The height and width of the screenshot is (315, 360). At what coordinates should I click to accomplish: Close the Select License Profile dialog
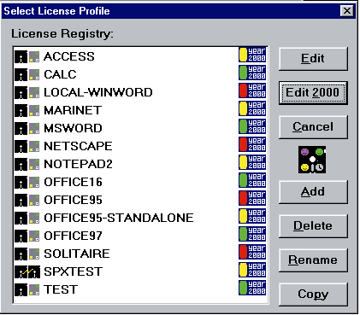pyautogui.click(x=347, y=11)
